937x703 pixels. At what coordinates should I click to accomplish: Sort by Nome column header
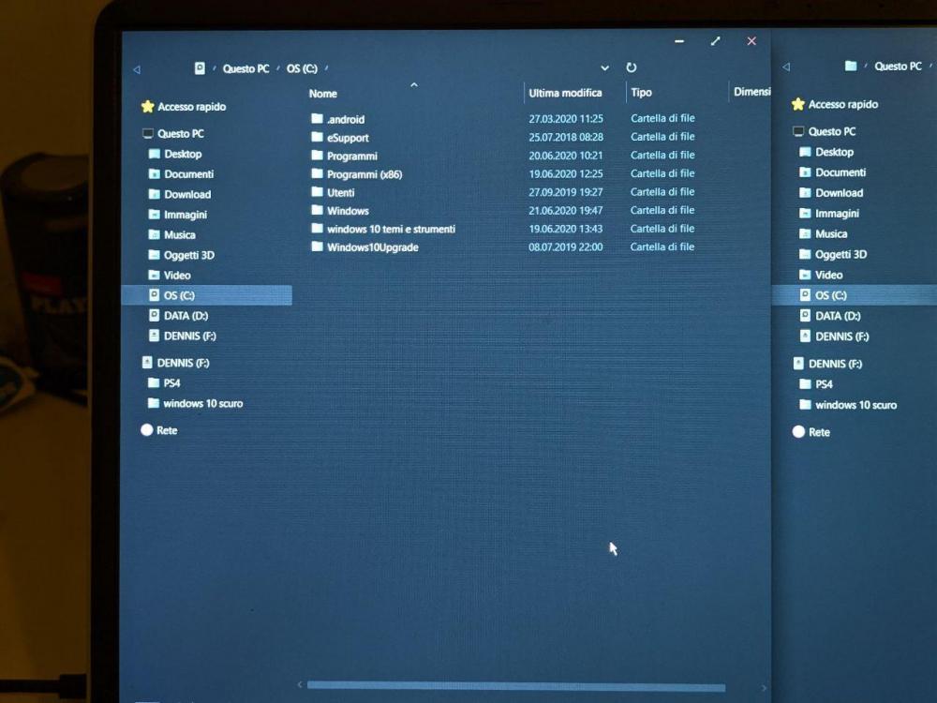pos(323,94)
